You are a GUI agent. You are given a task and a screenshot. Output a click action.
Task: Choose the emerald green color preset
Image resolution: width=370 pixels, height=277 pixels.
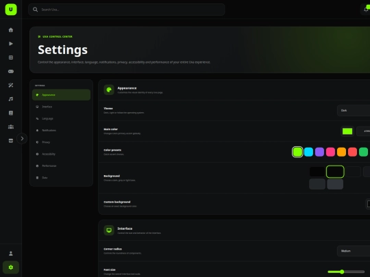pyautogui.click(x=363, y=152)
